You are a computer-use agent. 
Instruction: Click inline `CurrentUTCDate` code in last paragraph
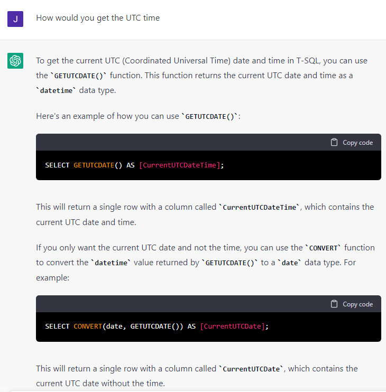pos(251,369)
